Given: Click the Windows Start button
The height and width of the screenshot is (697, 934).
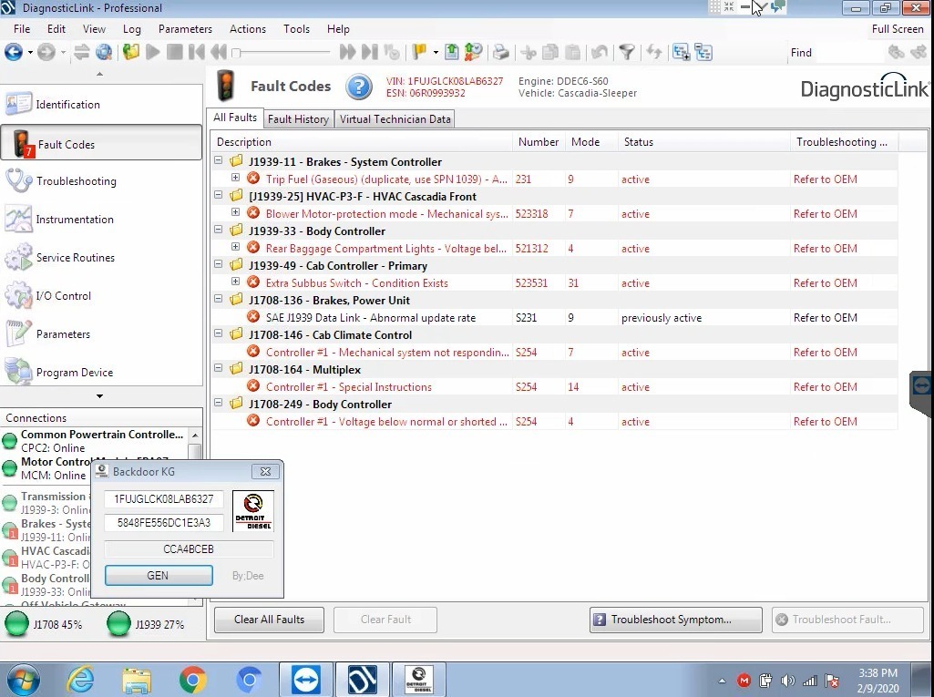Looking at the screenshot, I should pos(23,680).
